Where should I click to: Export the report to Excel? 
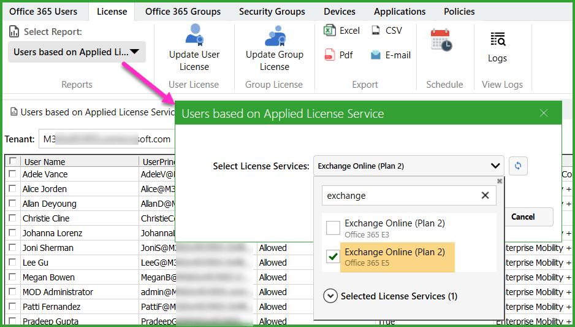tap(342, 31)
